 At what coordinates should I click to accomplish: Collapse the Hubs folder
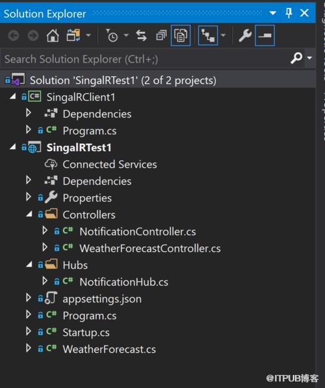click(29, 265)
